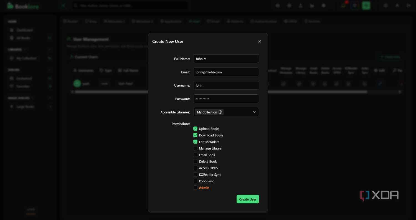Click the users table horizontal scrollbar
The image size is (416, 220).
tap(221, 92)
